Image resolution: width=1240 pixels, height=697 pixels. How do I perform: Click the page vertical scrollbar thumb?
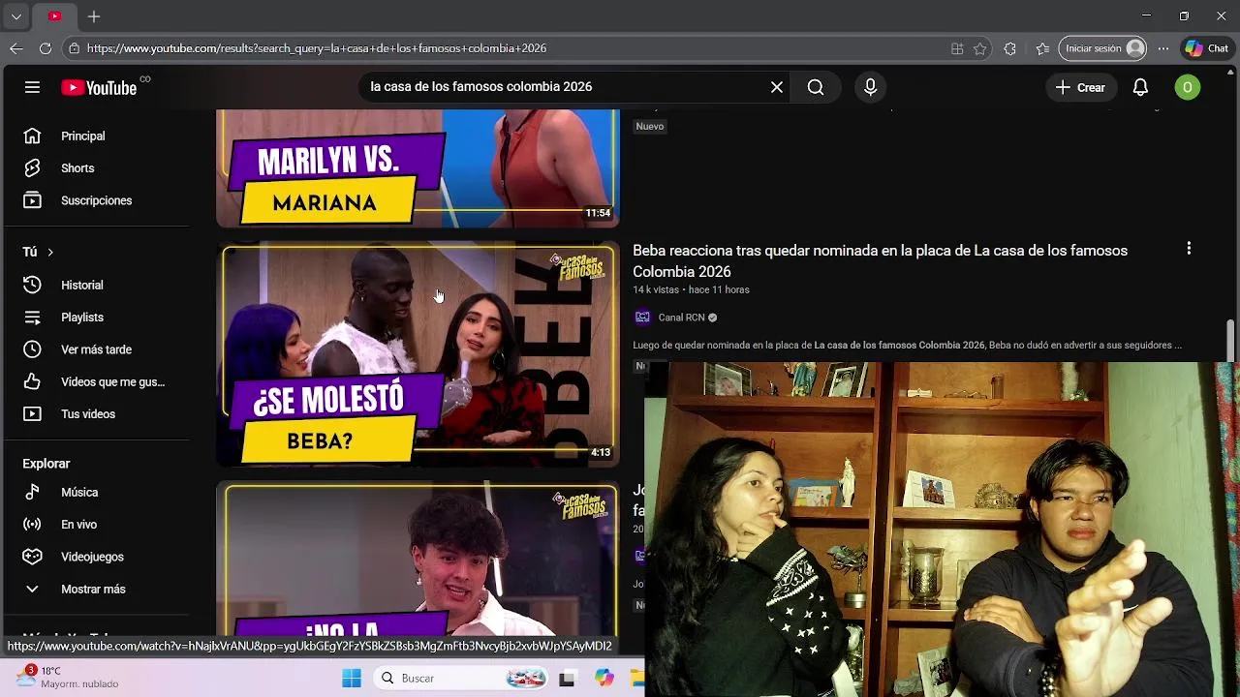point(1231,341)
